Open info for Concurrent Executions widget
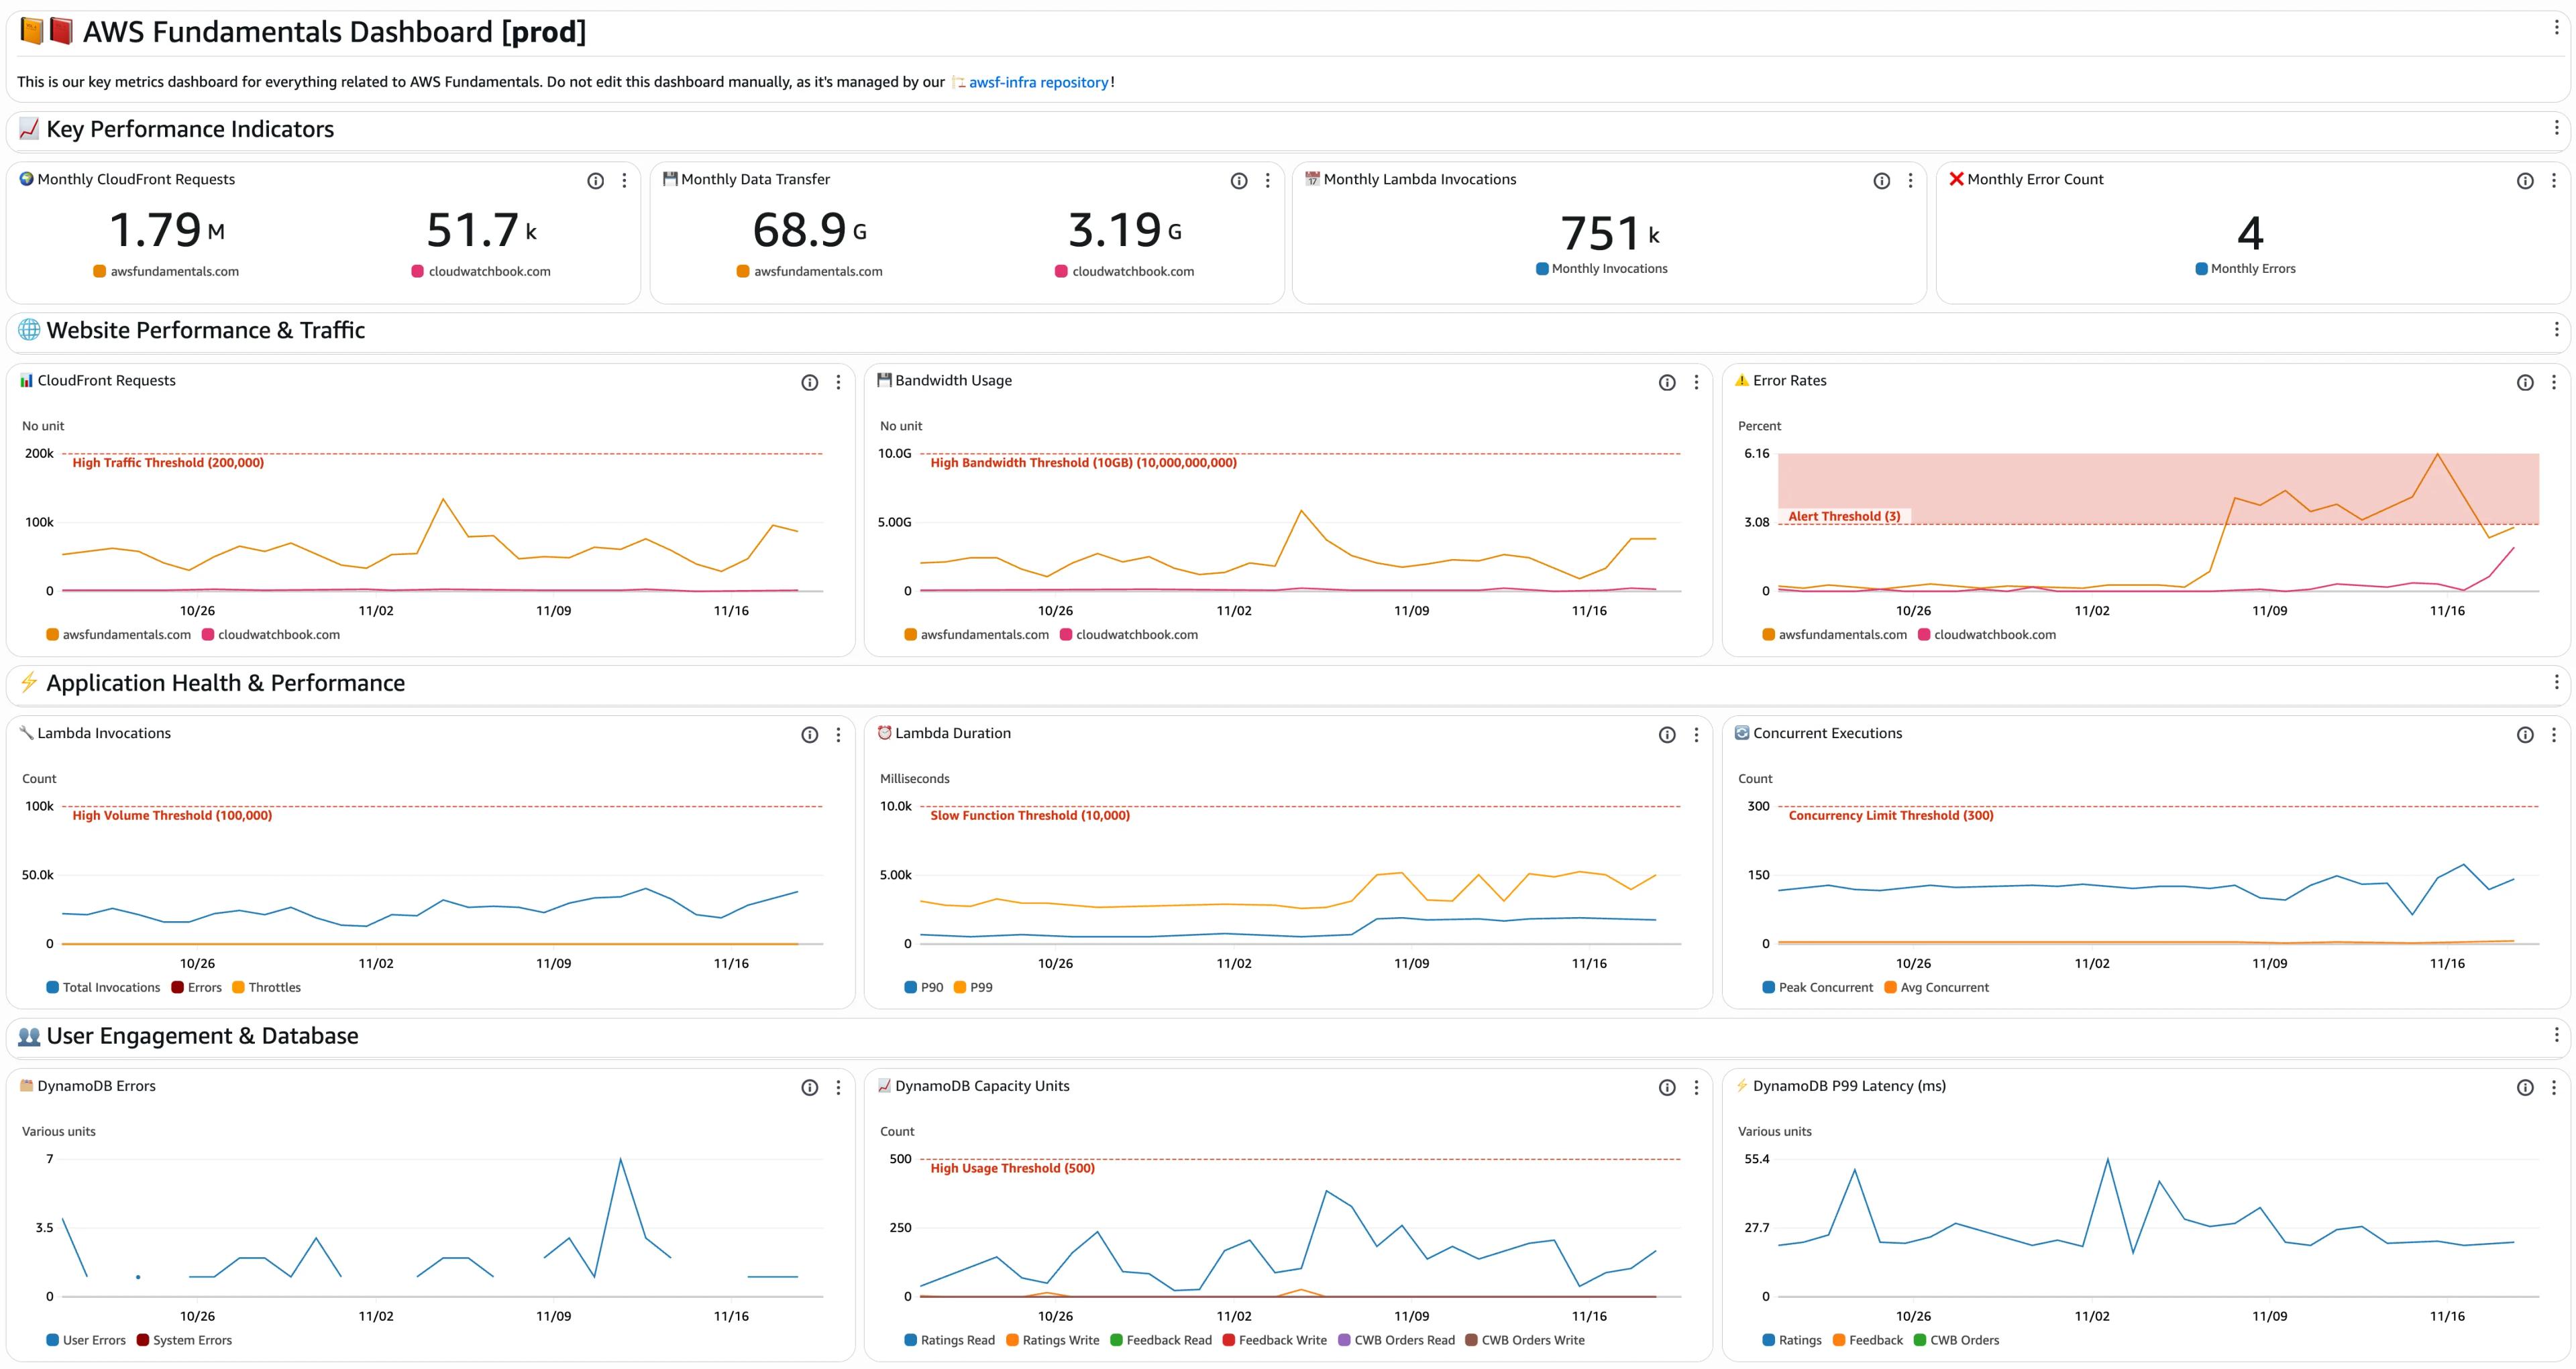This screenshot has height=1369, width=2576. [2524, 735]
